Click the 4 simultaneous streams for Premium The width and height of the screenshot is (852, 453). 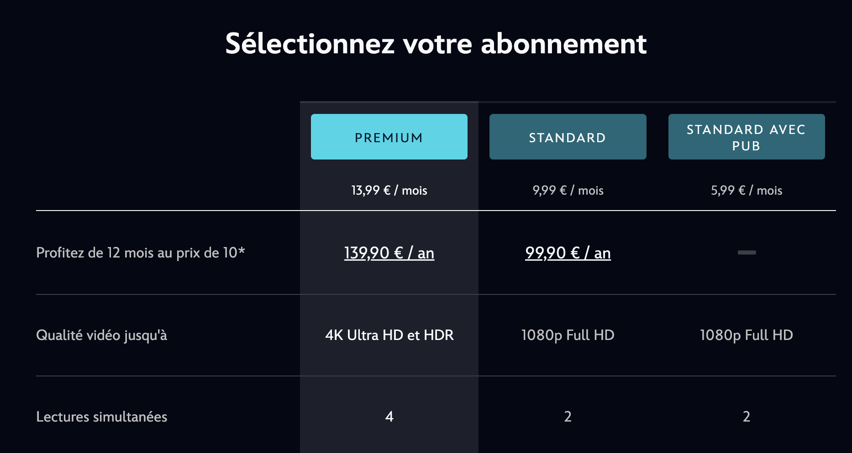(389, 416)
